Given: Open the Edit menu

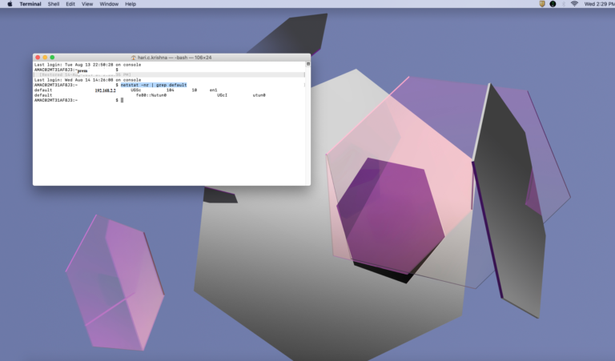Looking at the screenshot, I should pos(70,4).
